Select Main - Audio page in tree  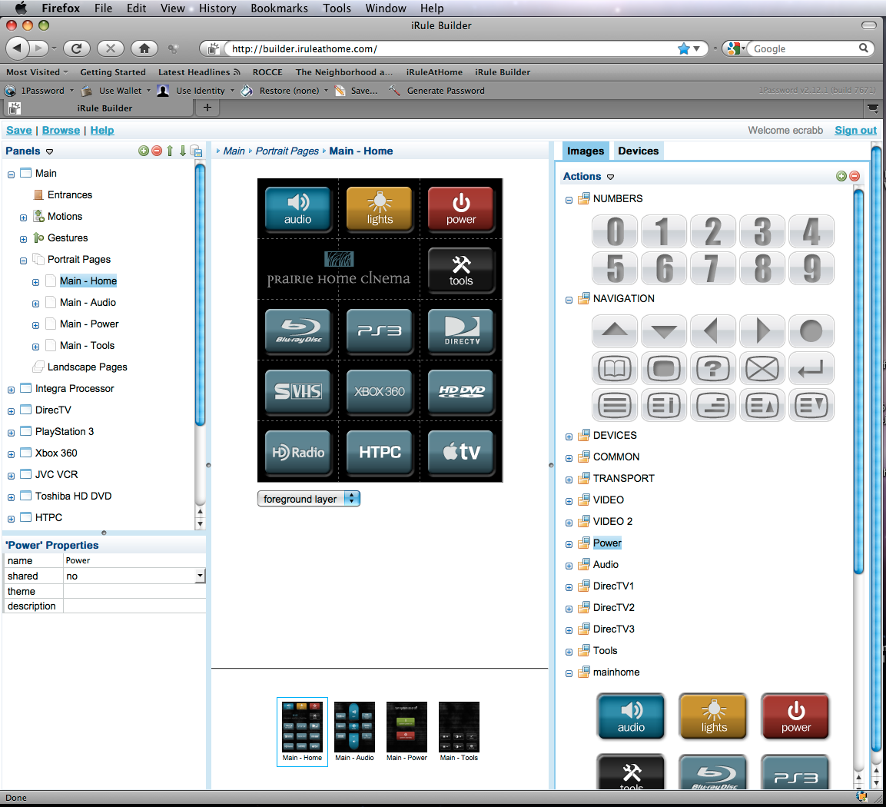[88, 302]
